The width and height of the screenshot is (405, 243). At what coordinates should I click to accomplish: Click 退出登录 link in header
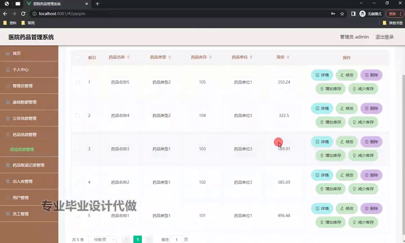tap(384, 37)
